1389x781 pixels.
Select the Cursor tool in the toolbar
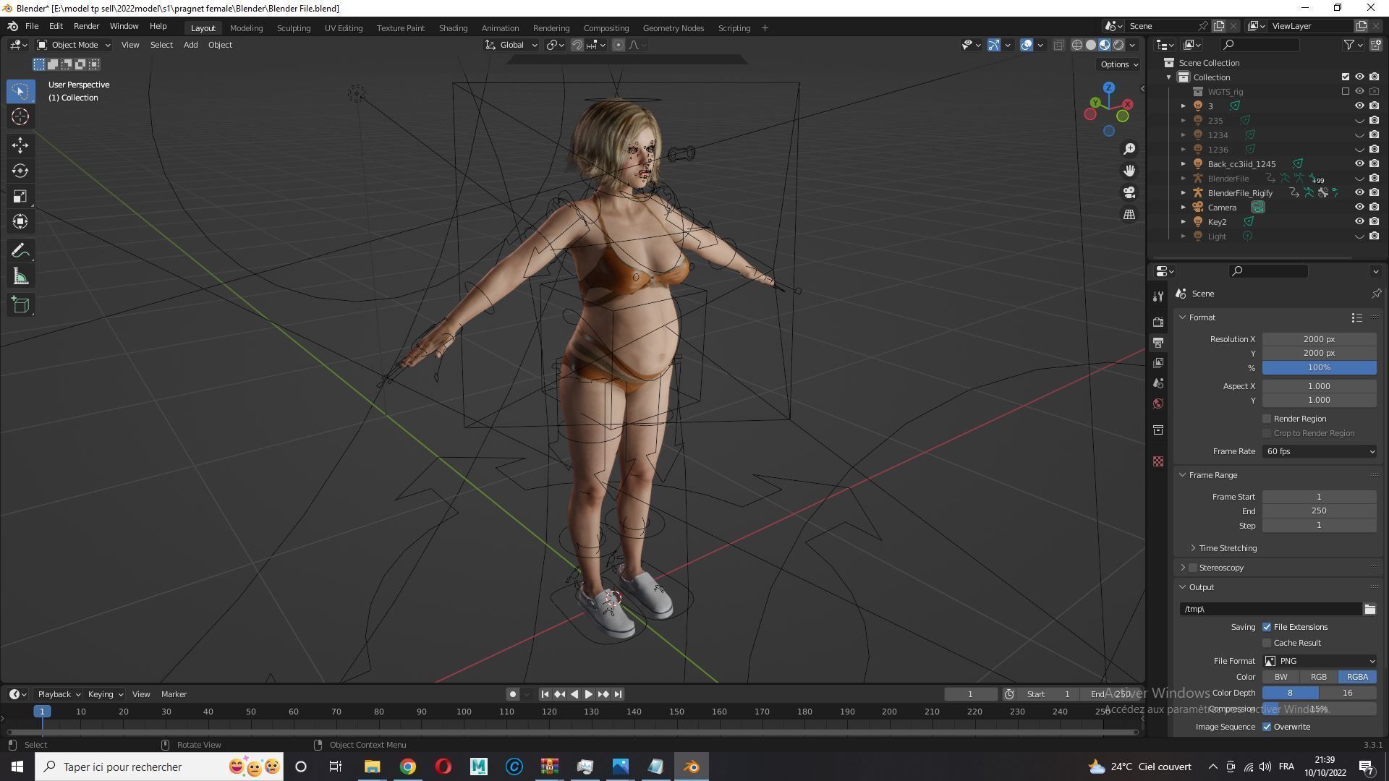pos(20,116)
